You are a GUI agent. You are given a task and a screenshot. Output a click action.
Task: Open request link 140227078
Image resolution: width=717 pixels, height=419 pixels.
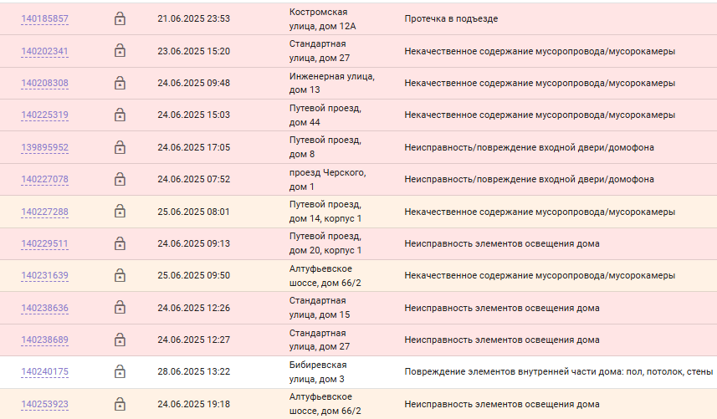pos(45,180)
